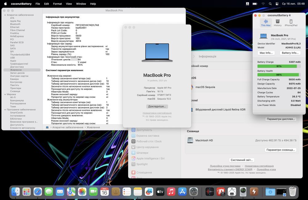Select Сховище in the hardware list
Screen dimensions: 308x200
pos(15,91)
